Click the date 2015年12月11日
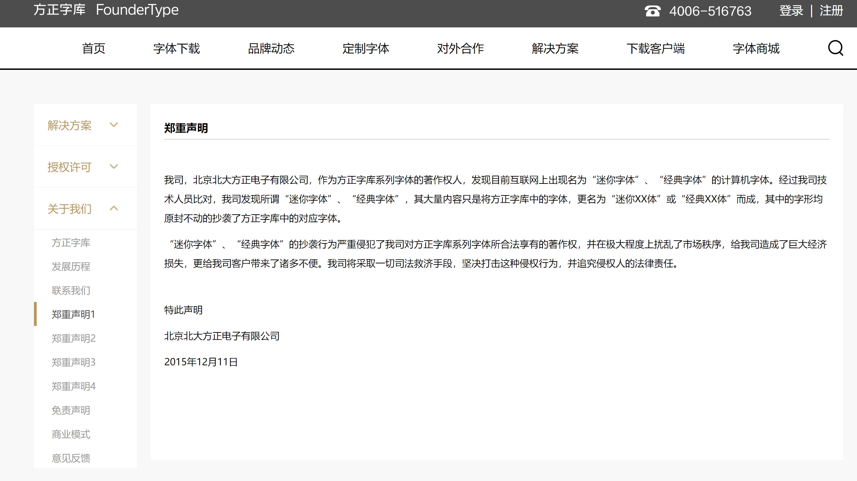Image resolution: width=857 pixels, height=481 pixels. point(201,362)
